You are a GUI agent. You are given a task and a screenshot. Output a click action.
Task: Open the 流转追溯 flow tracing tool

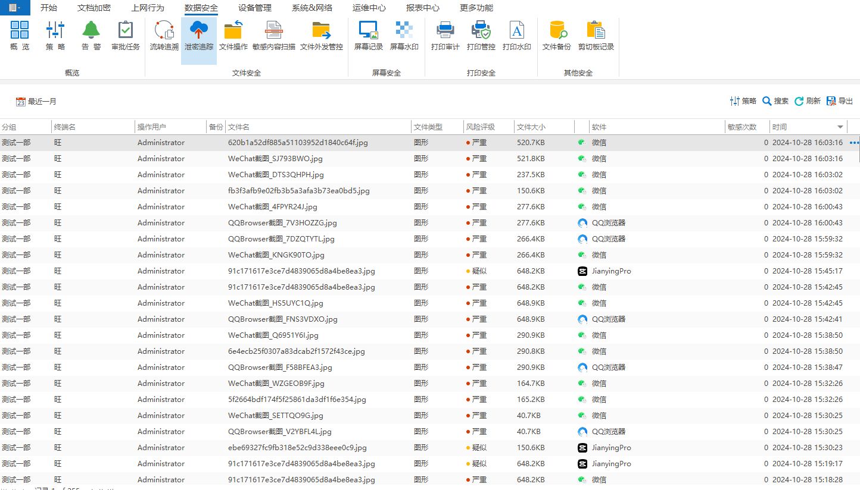click(x=164, y=36)
